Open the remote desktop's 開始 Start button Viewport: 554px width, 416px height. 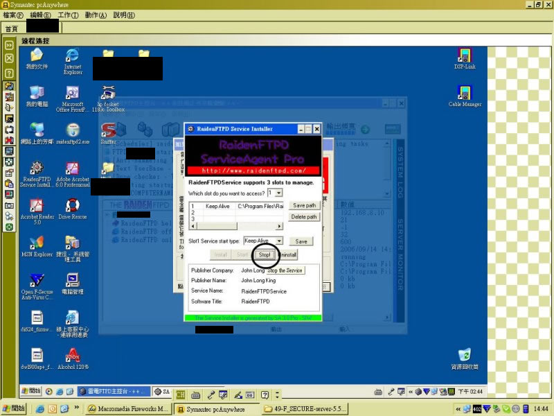click(31, 391)
